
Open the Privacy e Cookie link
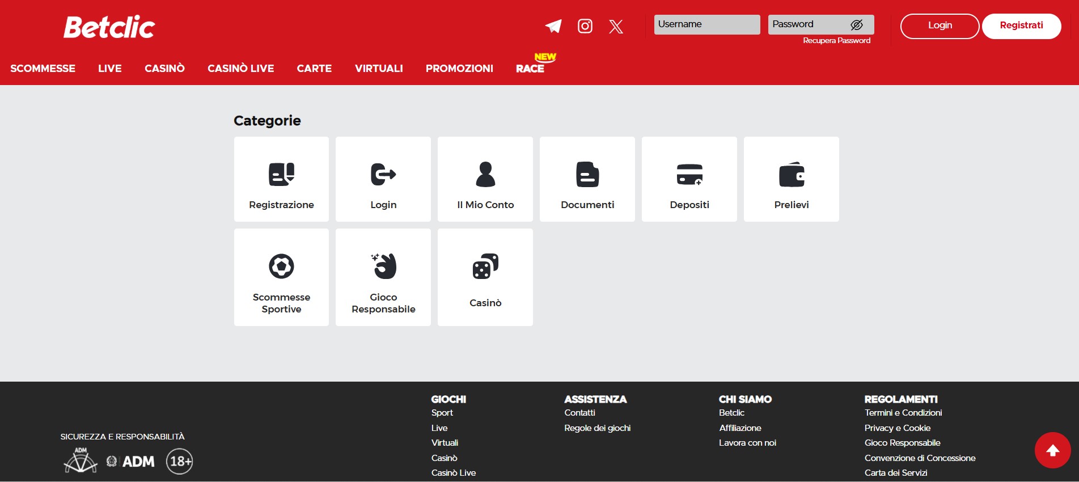898,428
